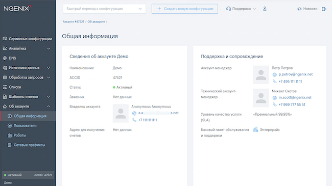Click the Аккаунт #47521 breadcrumb link
This screenshot has height=186, width=332.
point(73,21)
